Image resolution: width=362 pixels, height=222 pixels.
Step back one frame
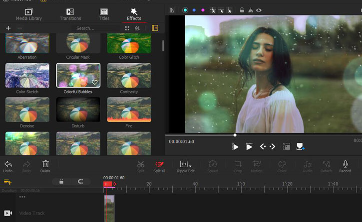click(263, 146)
